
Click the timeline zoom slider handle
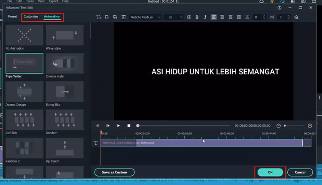(x=285, y=125)
